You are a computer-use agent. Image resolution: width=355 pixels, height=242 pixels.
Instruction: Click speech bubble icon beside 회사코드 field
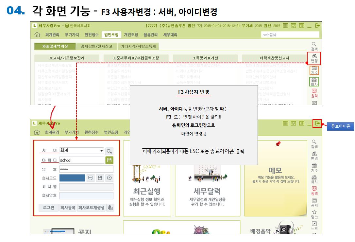pyautogui.click(x=91, y=178)
